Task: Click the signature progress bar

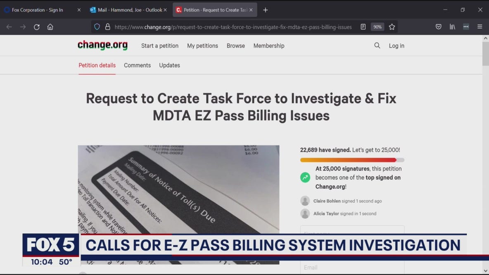Action: point(352,160)
